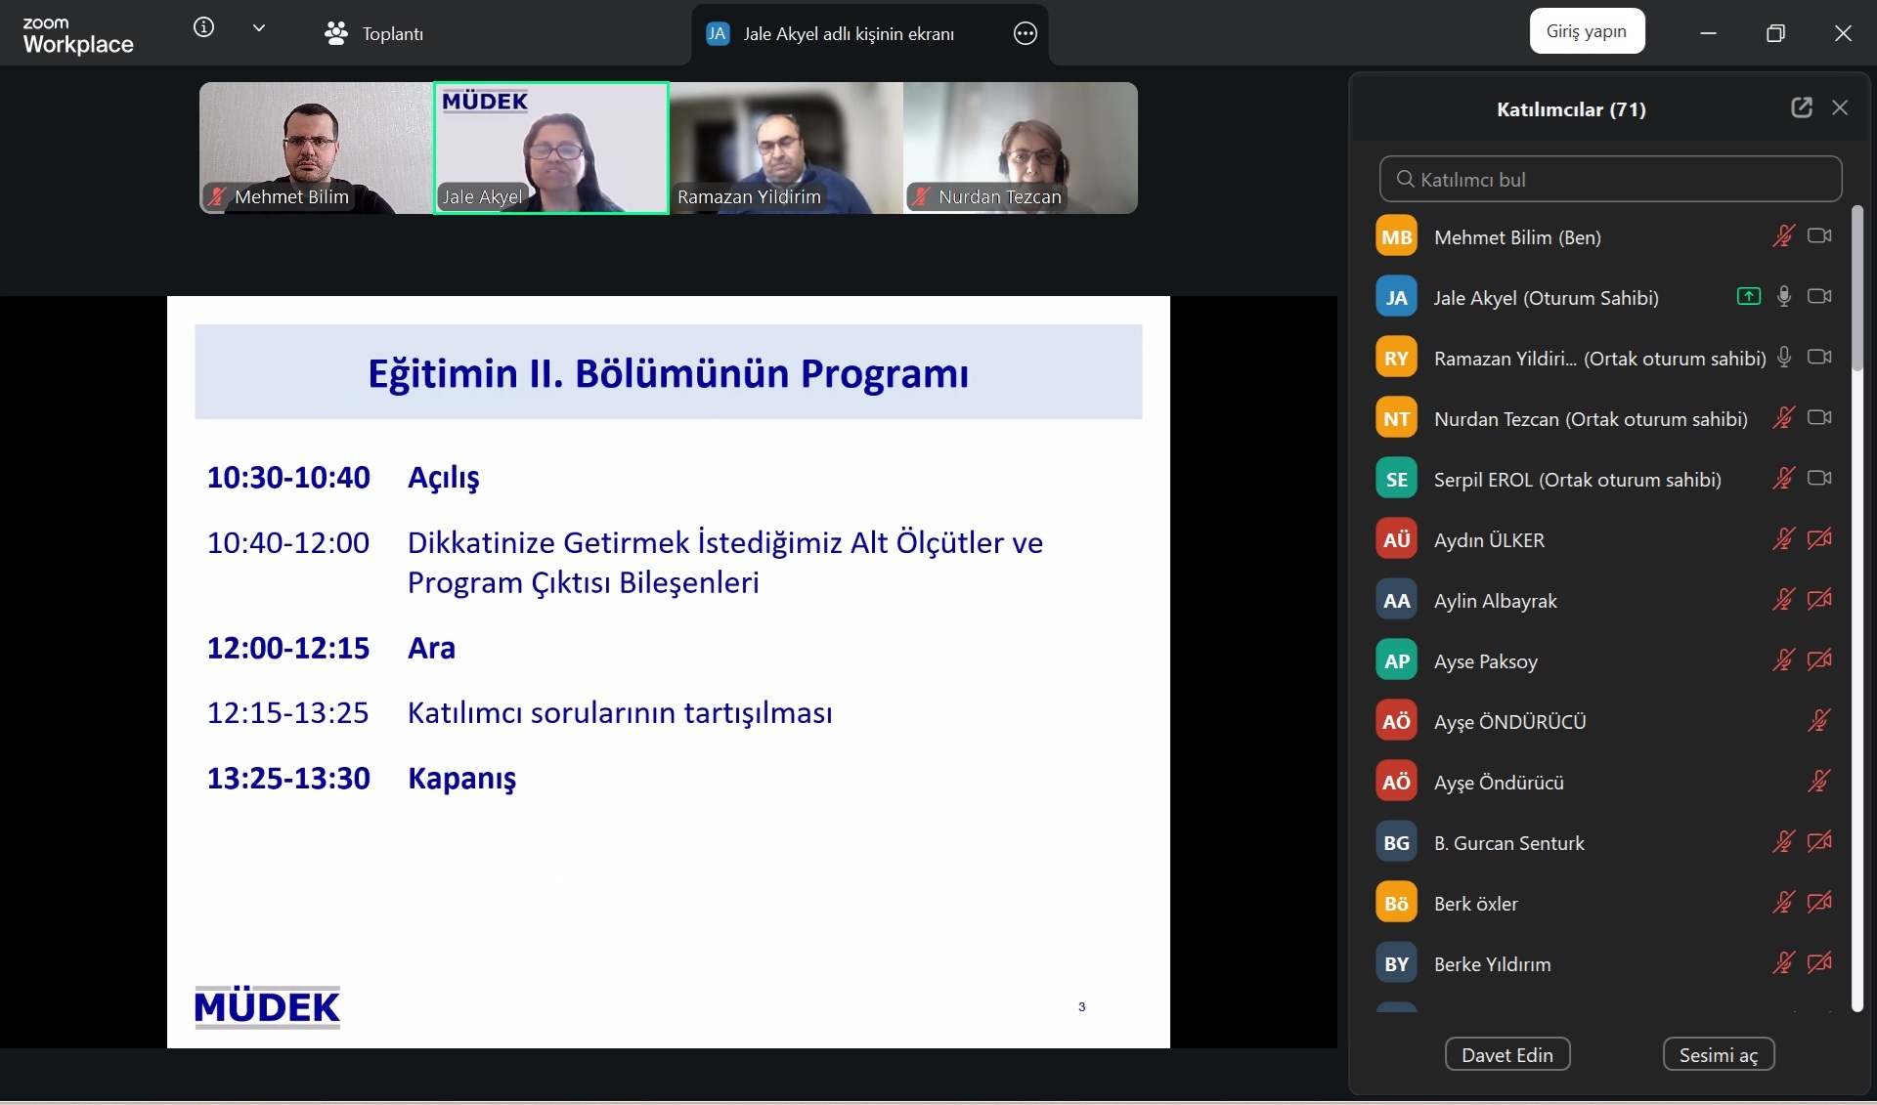Pop out the Katılımcılar panel
This screenshot has width=1877, height=1105.
(1801, 108)
